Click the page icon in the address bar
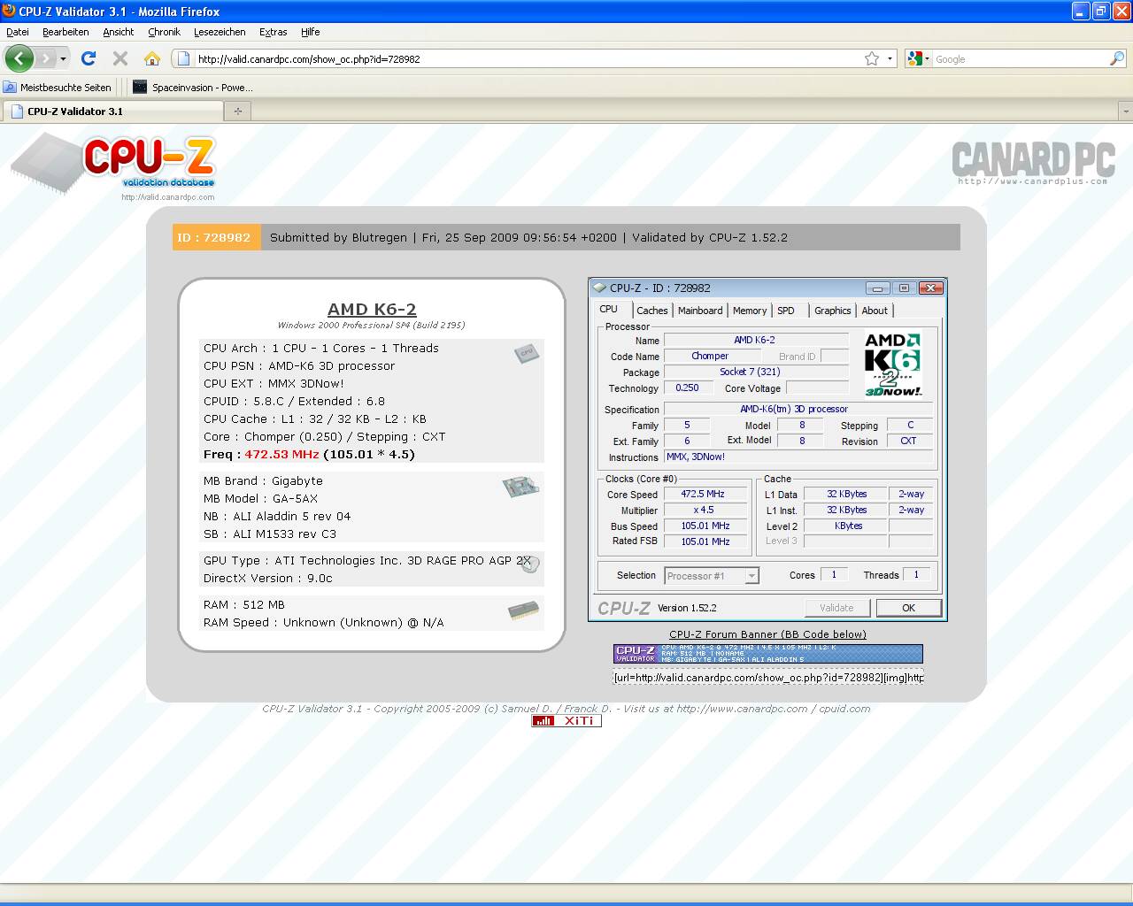The height and width of the screenshot is (906, 1133). [x=183, y=58]
